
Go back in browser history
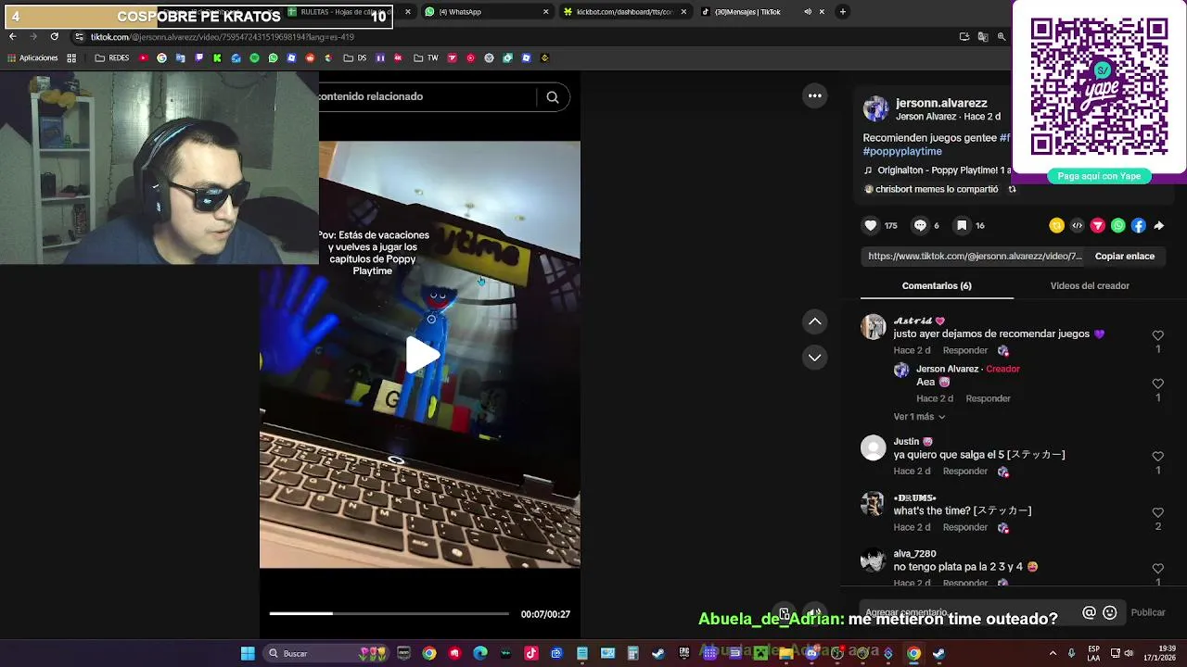[12, 37]
